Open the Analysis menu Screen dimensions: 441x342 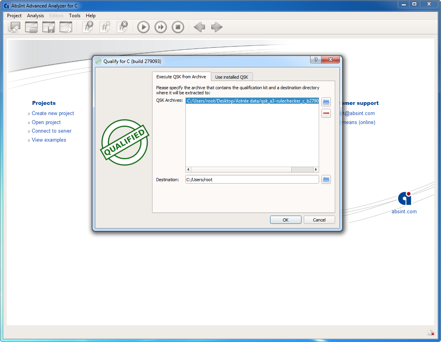pos(35,16)
